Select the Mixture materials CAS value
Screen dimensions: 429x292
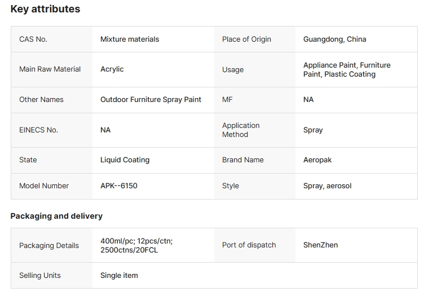130,39
